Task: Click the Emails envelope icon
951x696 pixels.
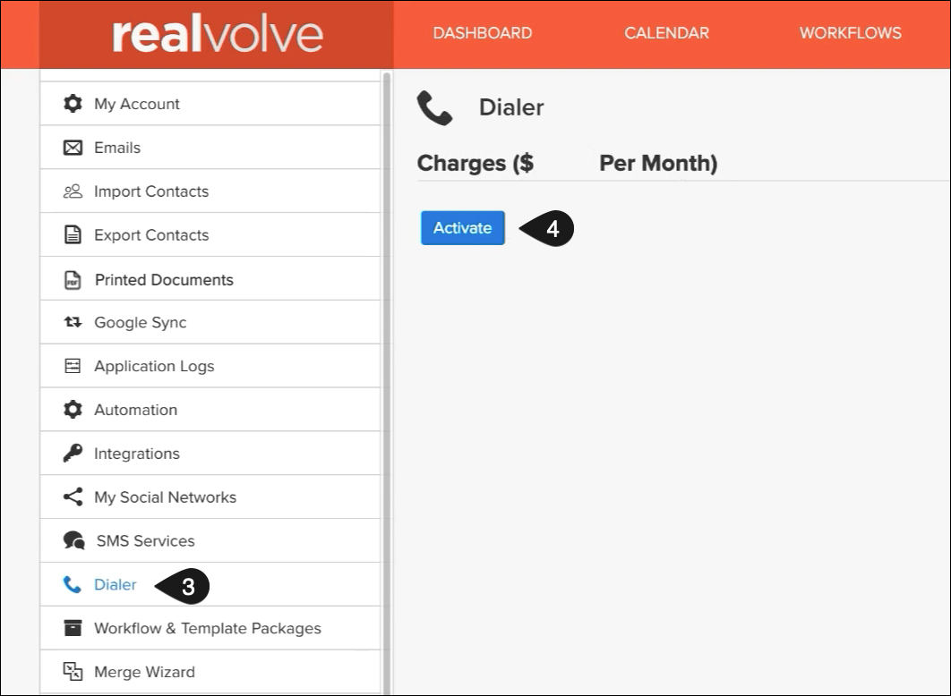Action: point(73,148)
